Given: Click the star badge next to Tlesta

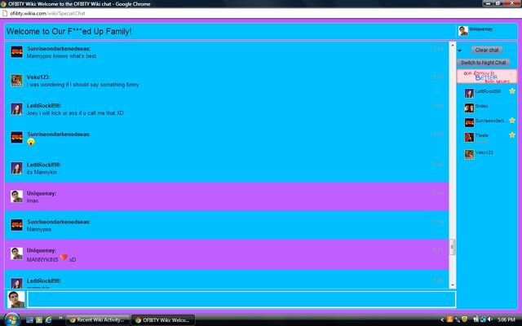Looking at the screenshot, I should pyautogui.click(x=512, y=134).
